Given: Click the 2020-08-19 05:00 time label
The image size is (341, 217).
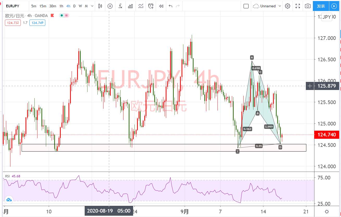Looking at the screenshot, I should pos(109,211).
